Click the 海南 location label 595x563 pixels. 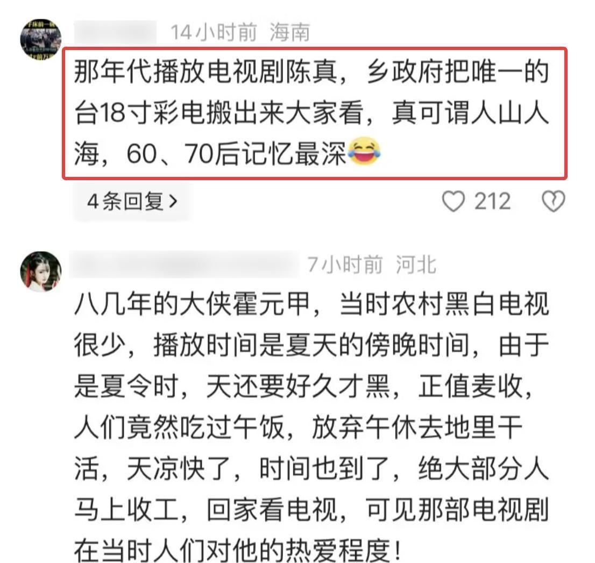point(290,32)
